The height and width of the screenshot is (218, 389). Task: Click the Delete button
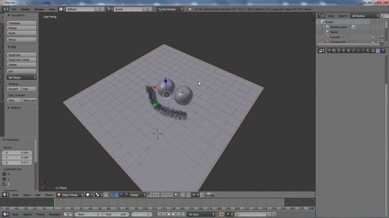tap(22, 65)
